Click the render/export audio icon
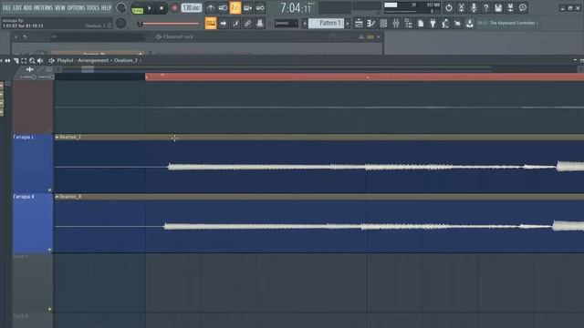 coord(510,8)
